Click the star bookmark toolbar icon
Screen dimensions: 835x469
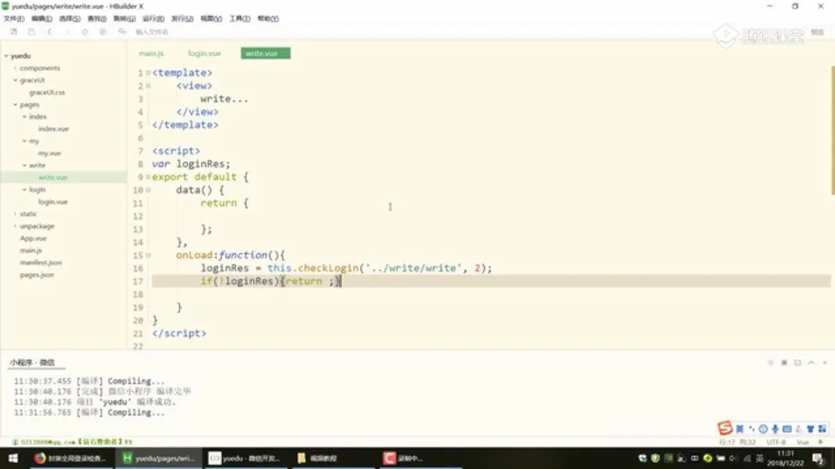tap(85, 31)
